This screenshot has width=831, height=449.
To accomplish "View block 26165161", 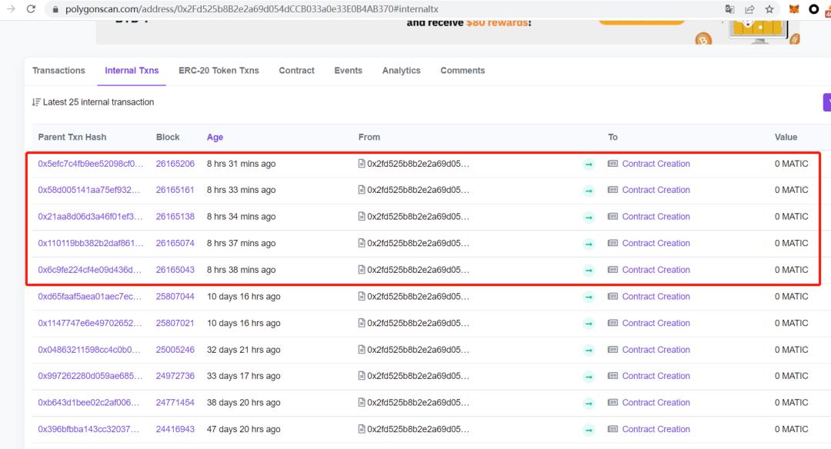I will point(175,190).
